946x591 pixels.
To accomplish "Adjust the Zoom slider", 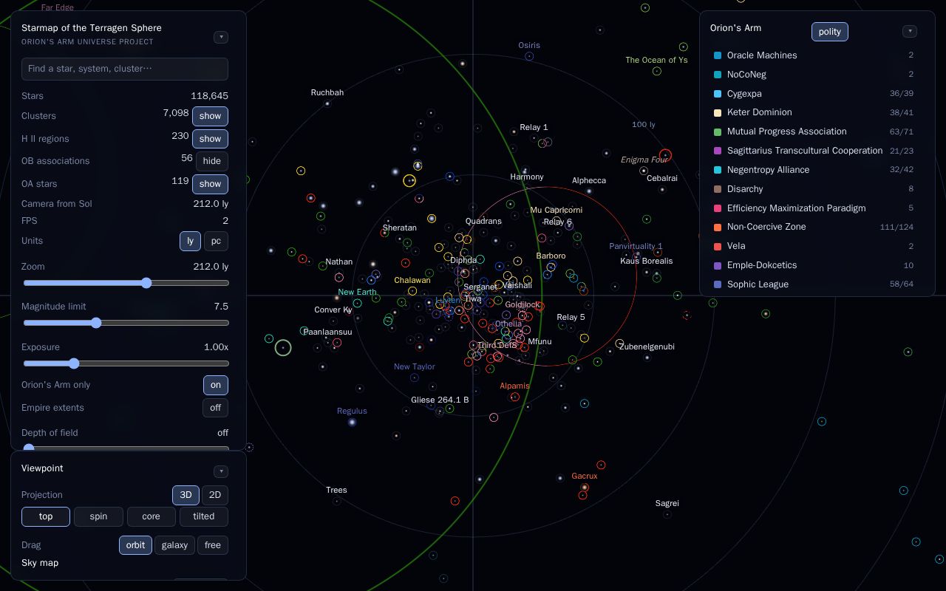I will point(126,283).
